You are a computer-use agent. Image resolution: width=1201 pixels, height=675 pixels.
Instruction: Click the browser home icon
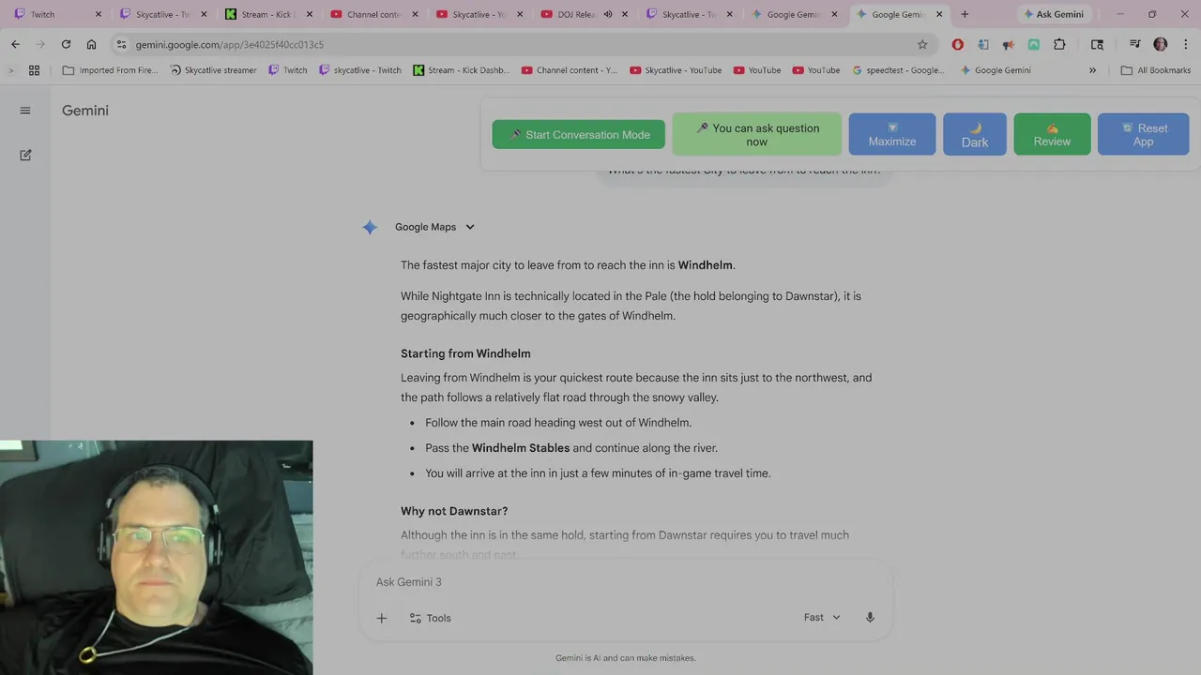[x=91, y=44]
